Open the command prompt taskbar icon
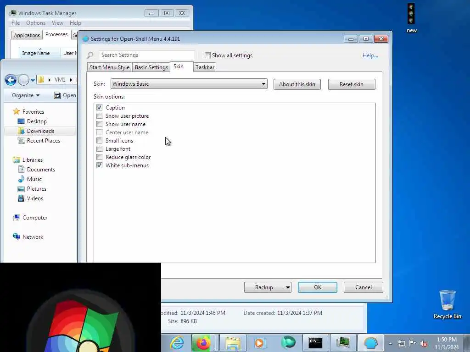Screen dimensions: 470x352 pos(315,343)
